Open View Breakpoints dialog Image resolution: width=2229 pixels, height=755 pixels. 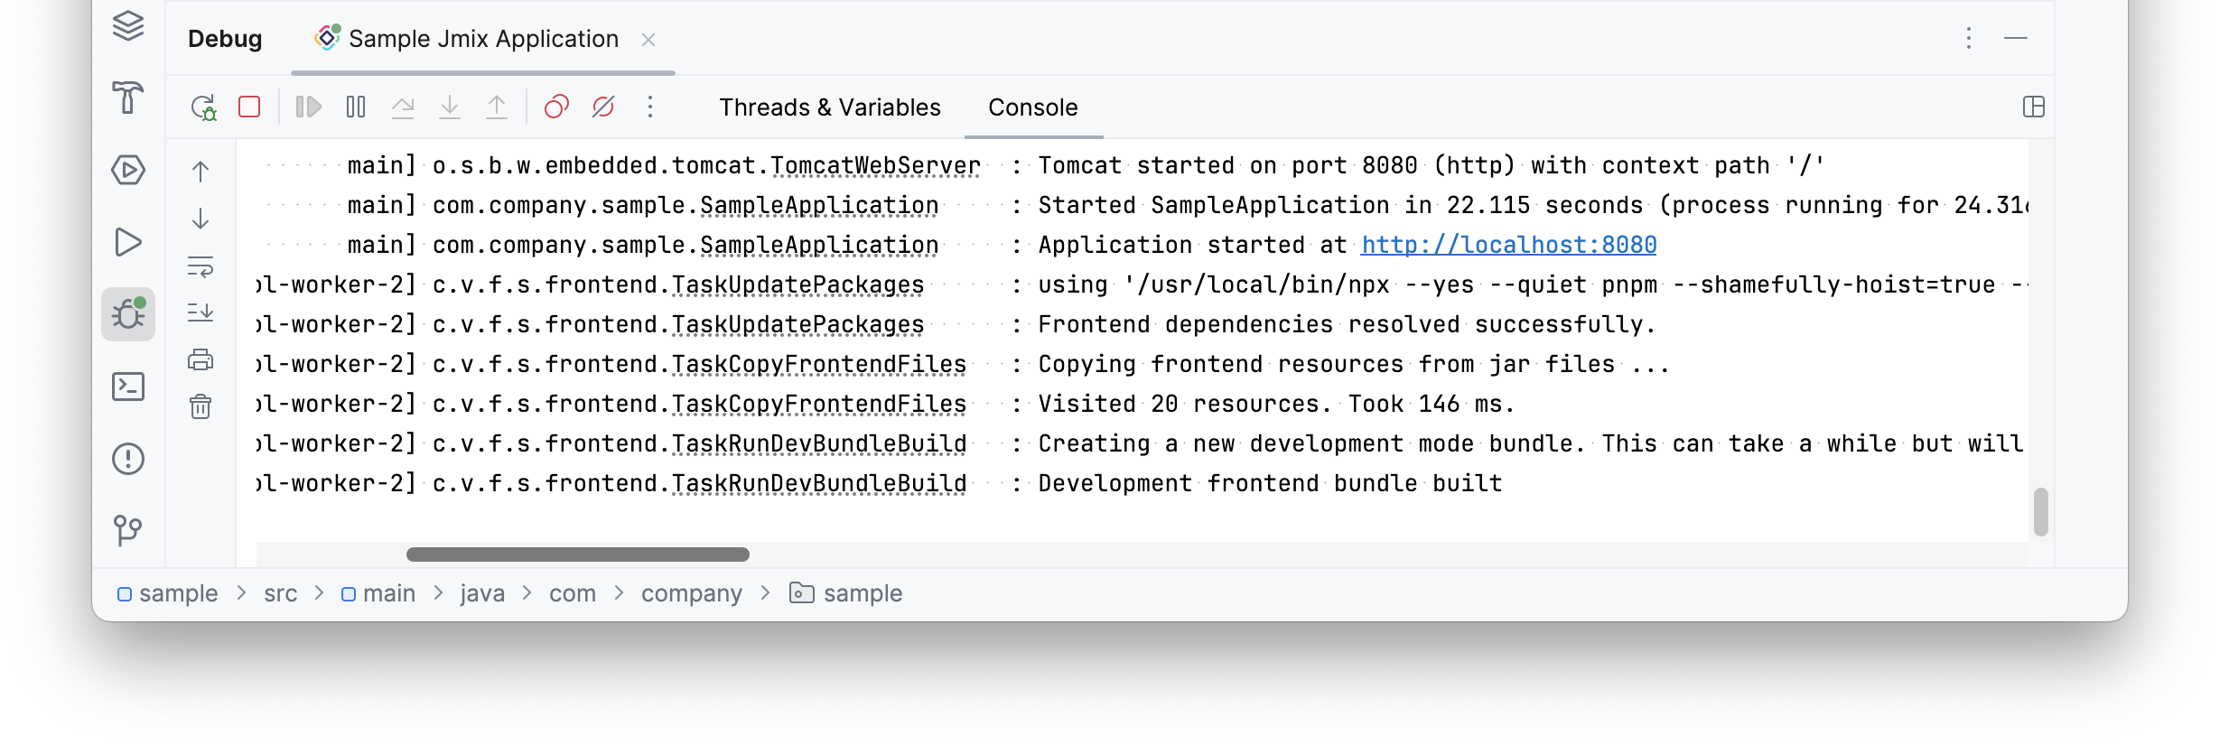[x=556, y=107]
